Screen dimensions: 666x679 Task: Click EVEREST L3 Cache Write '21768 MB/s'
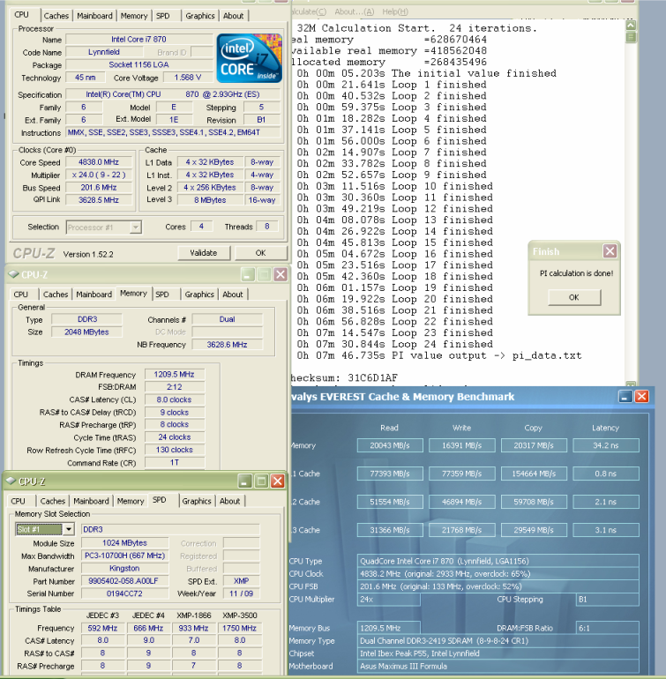[462, 530]
